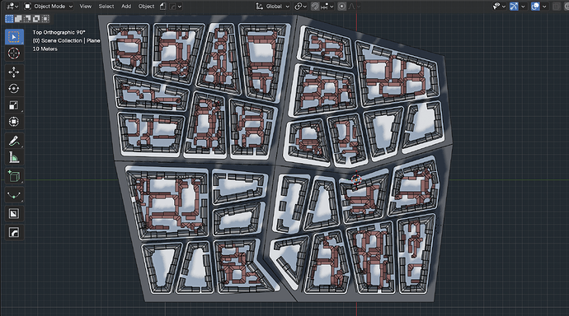Toggle snapping magnet in header

pos(315,6)
